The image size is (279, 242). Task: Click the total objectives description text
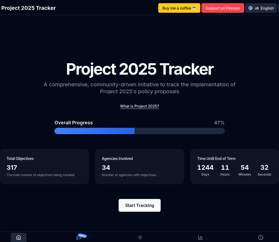point(41,175)
